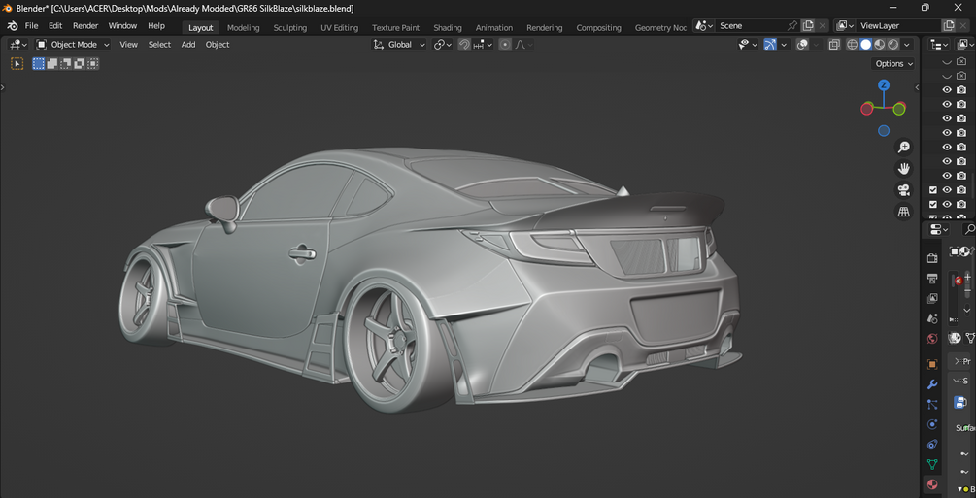976x498 pixels.
Task: Switch perspective/orthographic grid icon
Action: coord(904,212)
